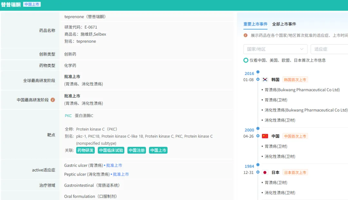Click the 04-26 China timeline node
The width and height of the screenshot is (348, 200).
point(258,136)
